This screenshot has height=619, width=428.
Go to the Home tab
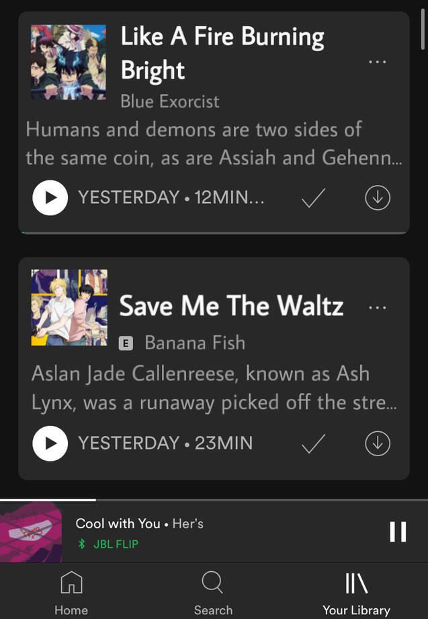click(x=71, y=593)
